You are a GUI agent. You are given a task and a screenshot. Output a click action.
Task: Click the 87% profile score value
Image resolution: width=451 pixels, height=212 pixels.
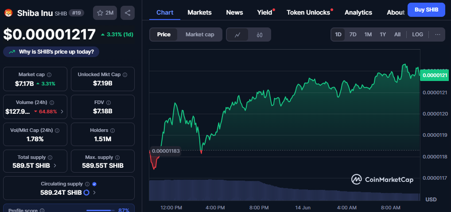click(124, 210)
